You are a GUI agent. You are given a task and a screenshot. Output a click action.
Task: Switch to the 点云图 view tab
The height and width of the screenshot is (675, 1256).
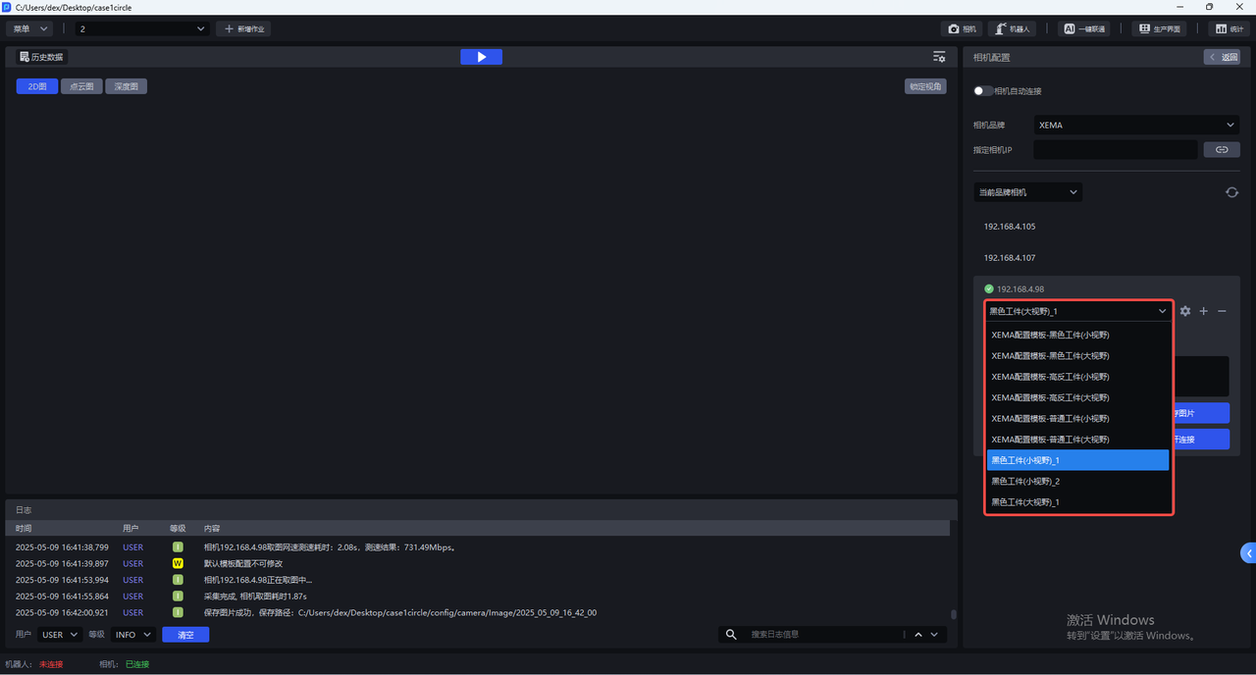pos(81,86)
